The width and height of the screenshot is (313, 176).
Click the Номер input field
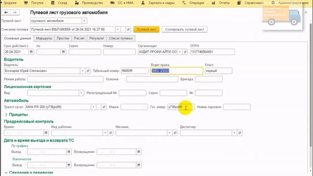pos(119,52)
